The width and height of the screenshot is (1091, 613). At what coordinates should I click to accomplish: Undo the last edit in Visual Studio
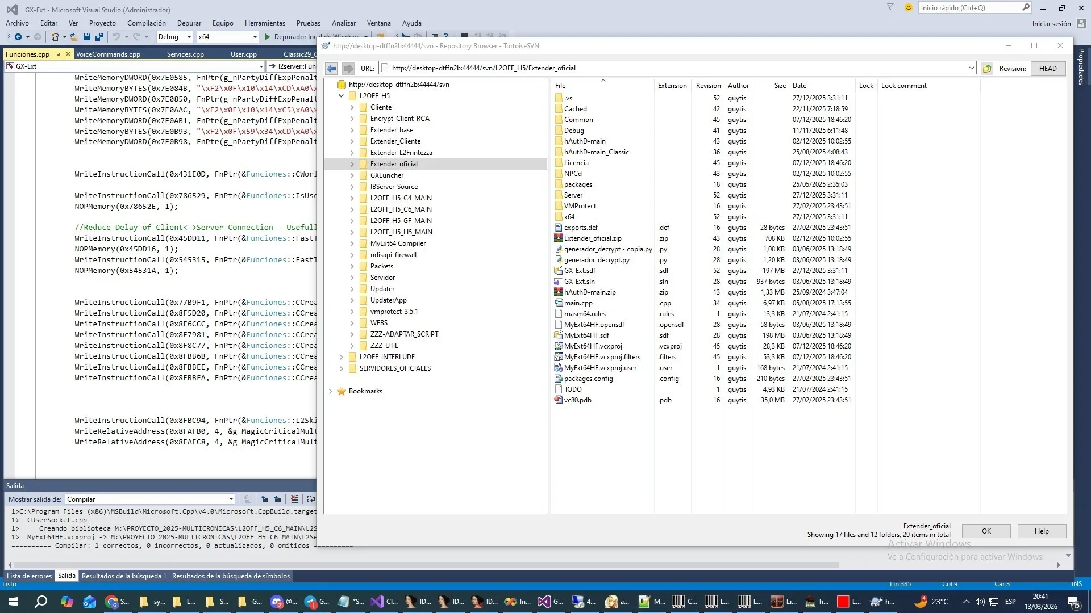pyautogui.click(x=116, y=37)
